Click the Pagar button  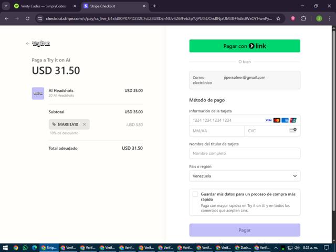click(x=245, y=230)
